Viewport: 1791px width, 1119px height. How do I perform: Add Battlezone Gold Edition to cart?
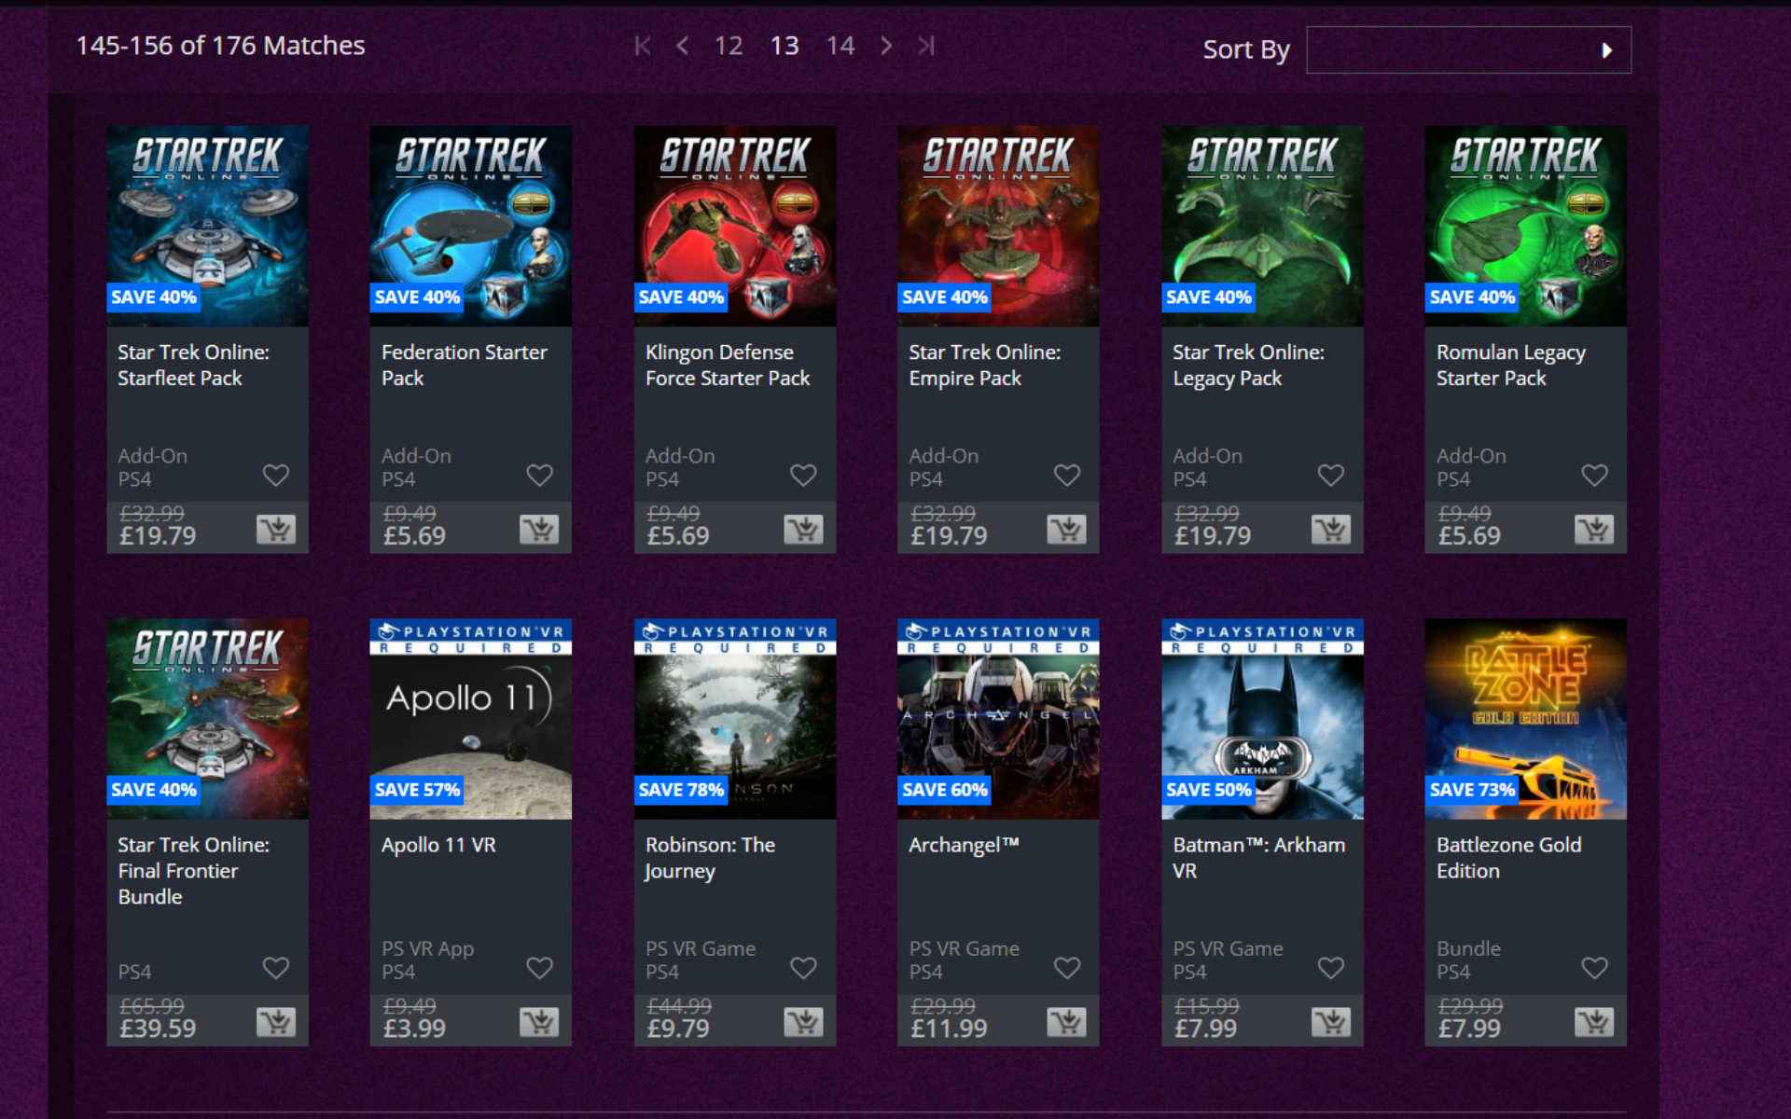tap(1594, 1022)
